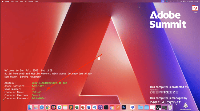
Task: Click the Seat Number value 01
Action: pos(33,89)
